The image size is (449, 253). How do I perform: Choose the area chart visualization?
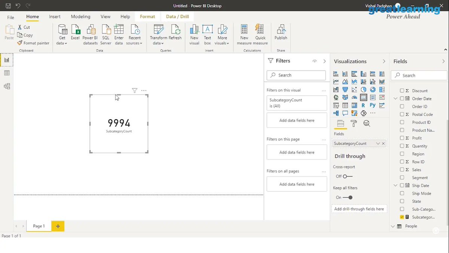pyautogui.click(x=345, y=82)
